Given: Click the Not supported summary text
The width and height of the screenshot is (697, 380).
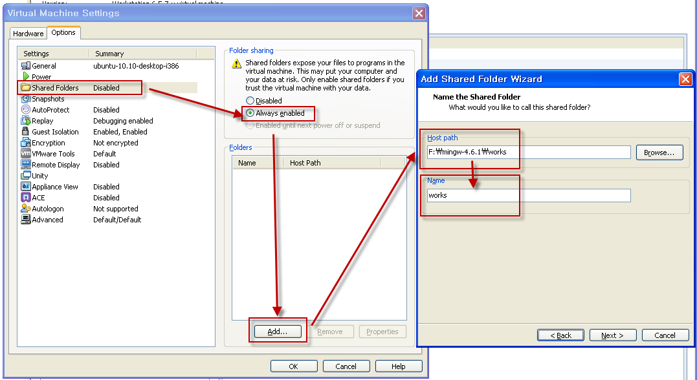Looking at the screenshot, I should (116, 209).
